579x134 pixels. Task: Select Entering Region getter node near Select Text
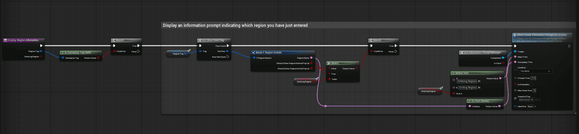point(430,91)
